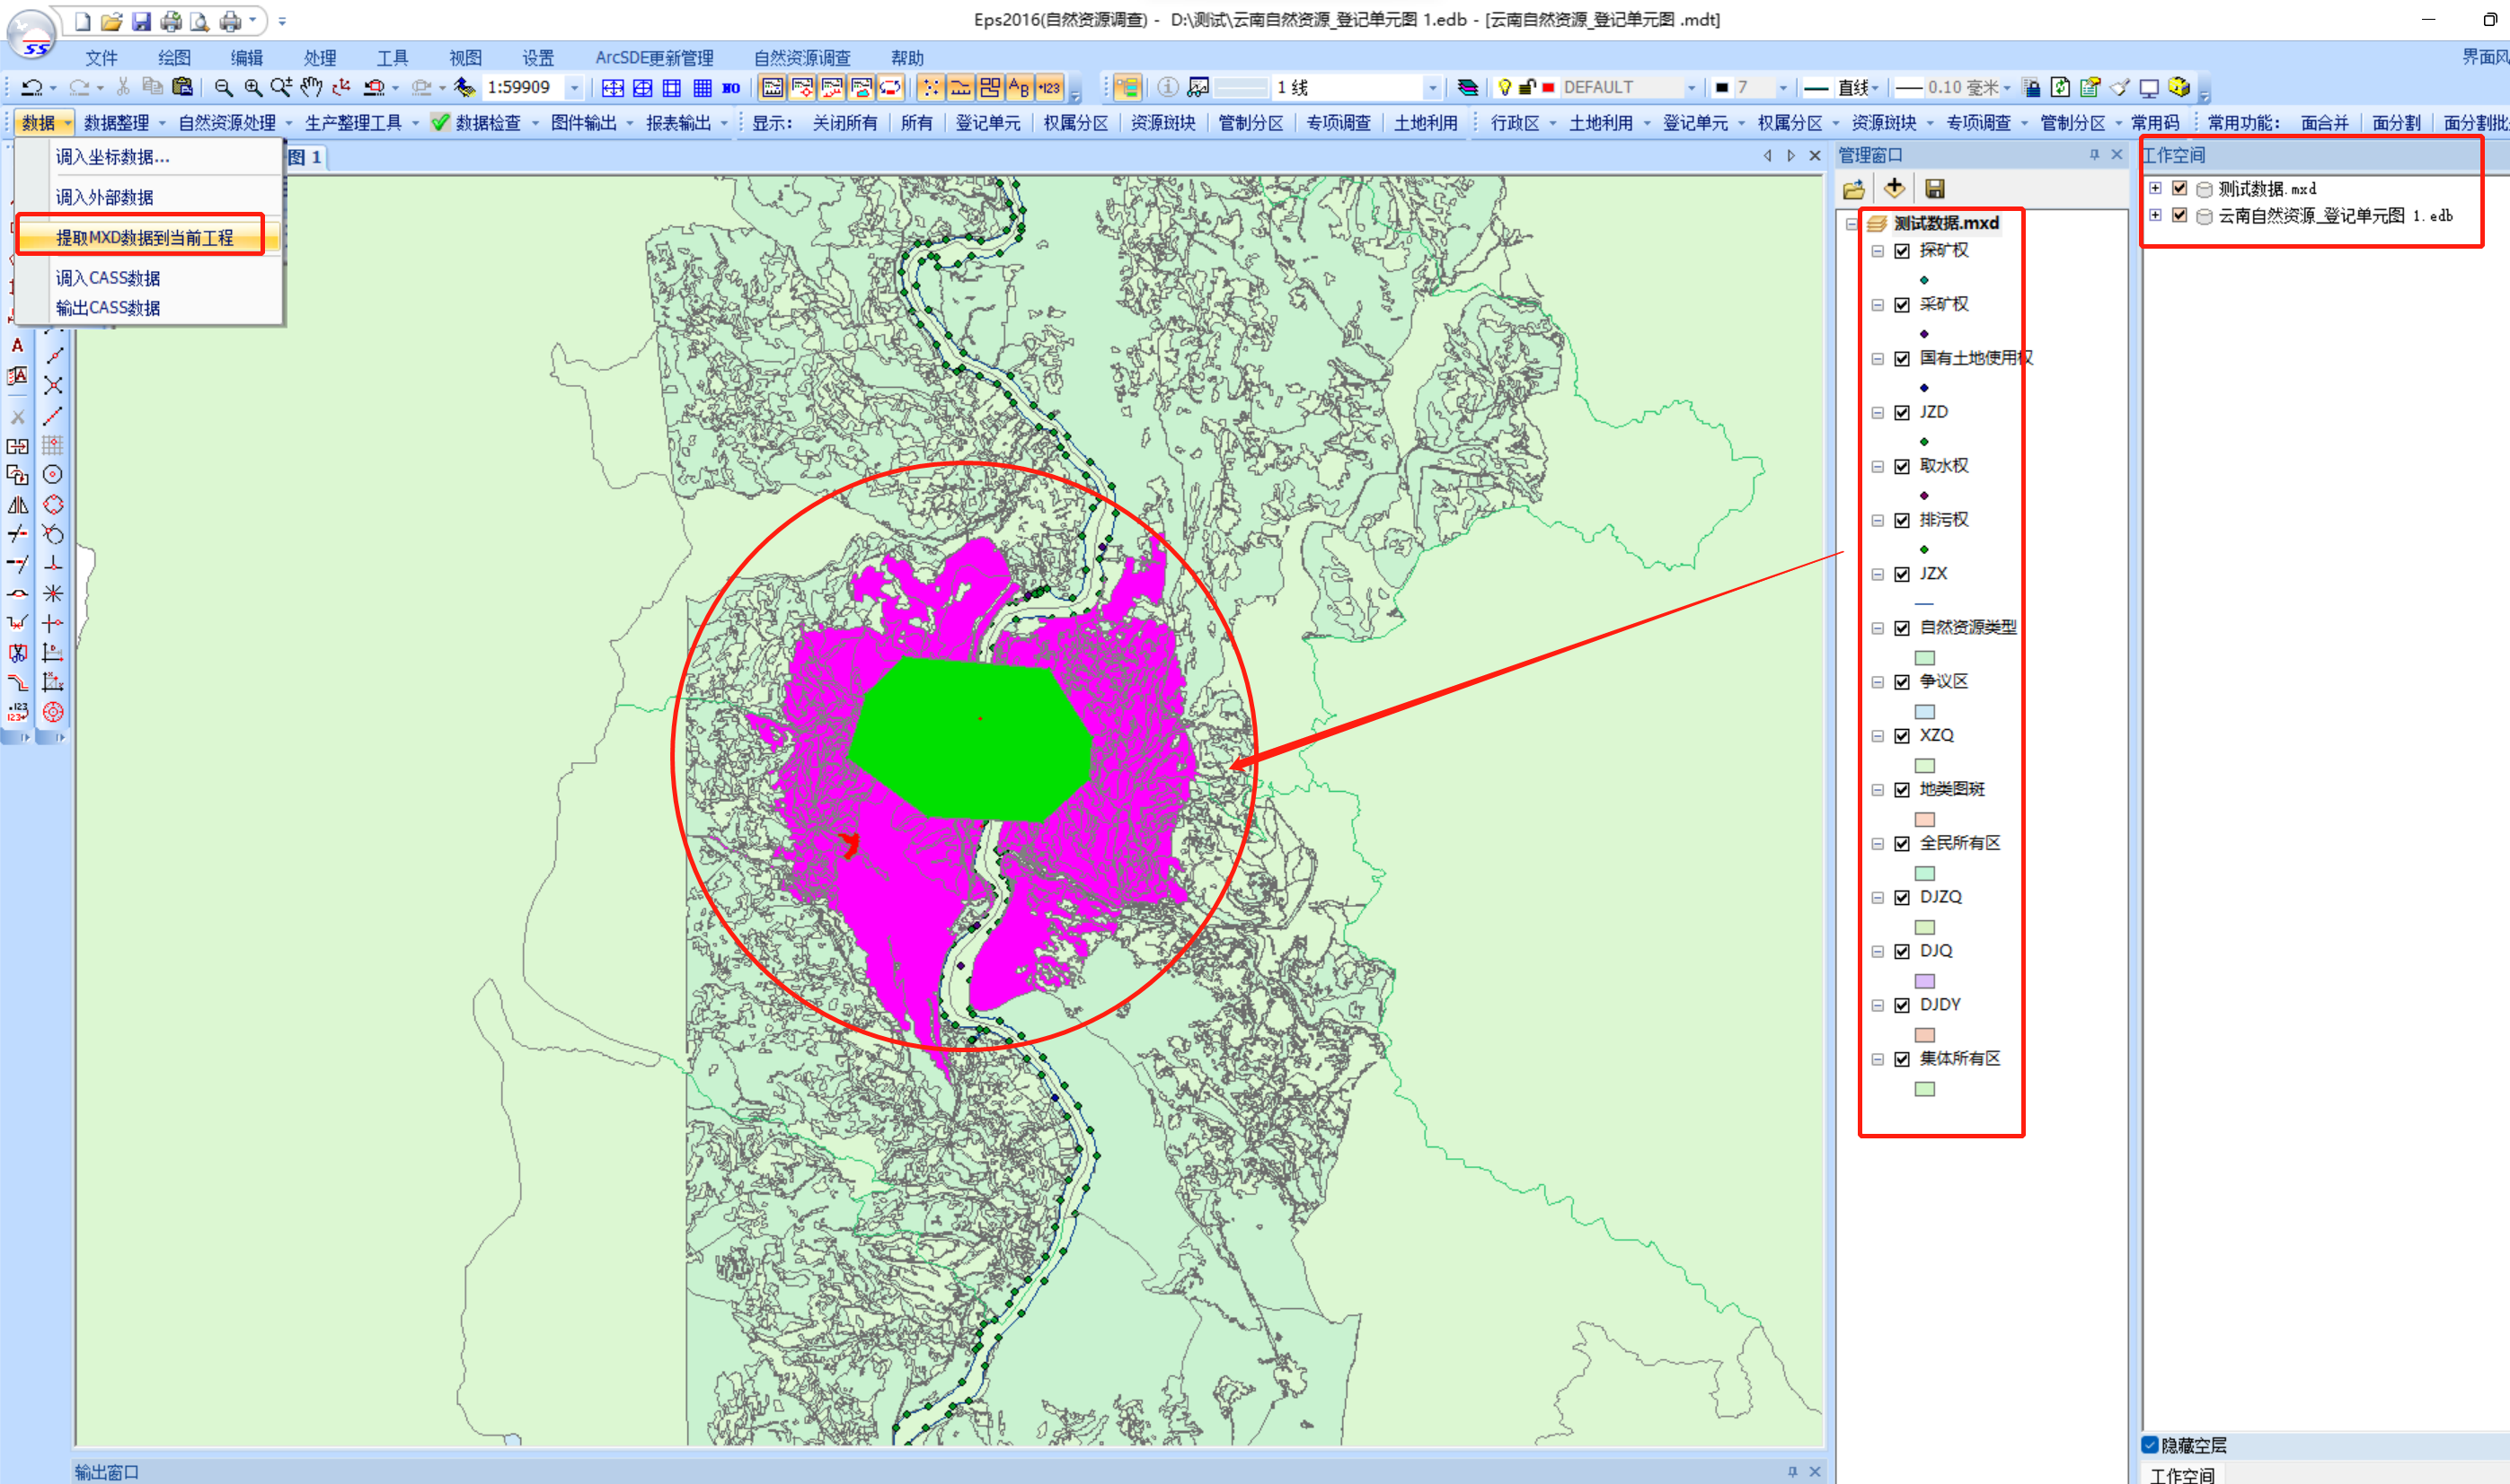Expand the 测试数据.mxd workspace tree node
The width and height of the screenshot is (2510, 1484).
click(2155, 188)
